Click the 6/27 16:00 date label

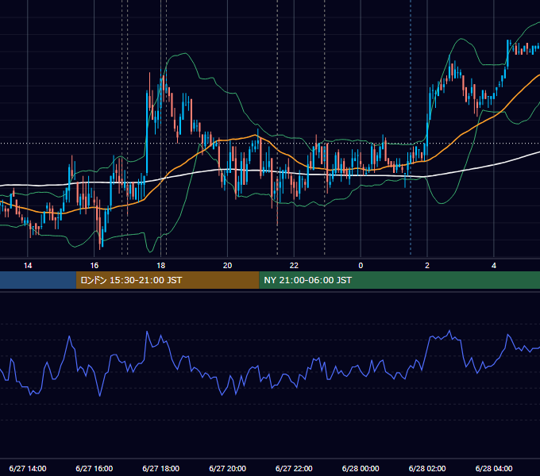94,468
